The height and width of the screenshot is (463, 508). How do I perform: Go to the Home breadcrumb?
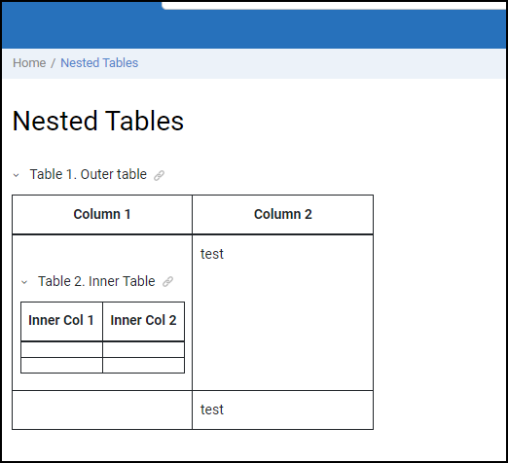click(29, 63)
